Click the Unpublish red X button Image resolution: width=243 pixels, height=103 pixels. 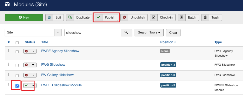[124, 18]
